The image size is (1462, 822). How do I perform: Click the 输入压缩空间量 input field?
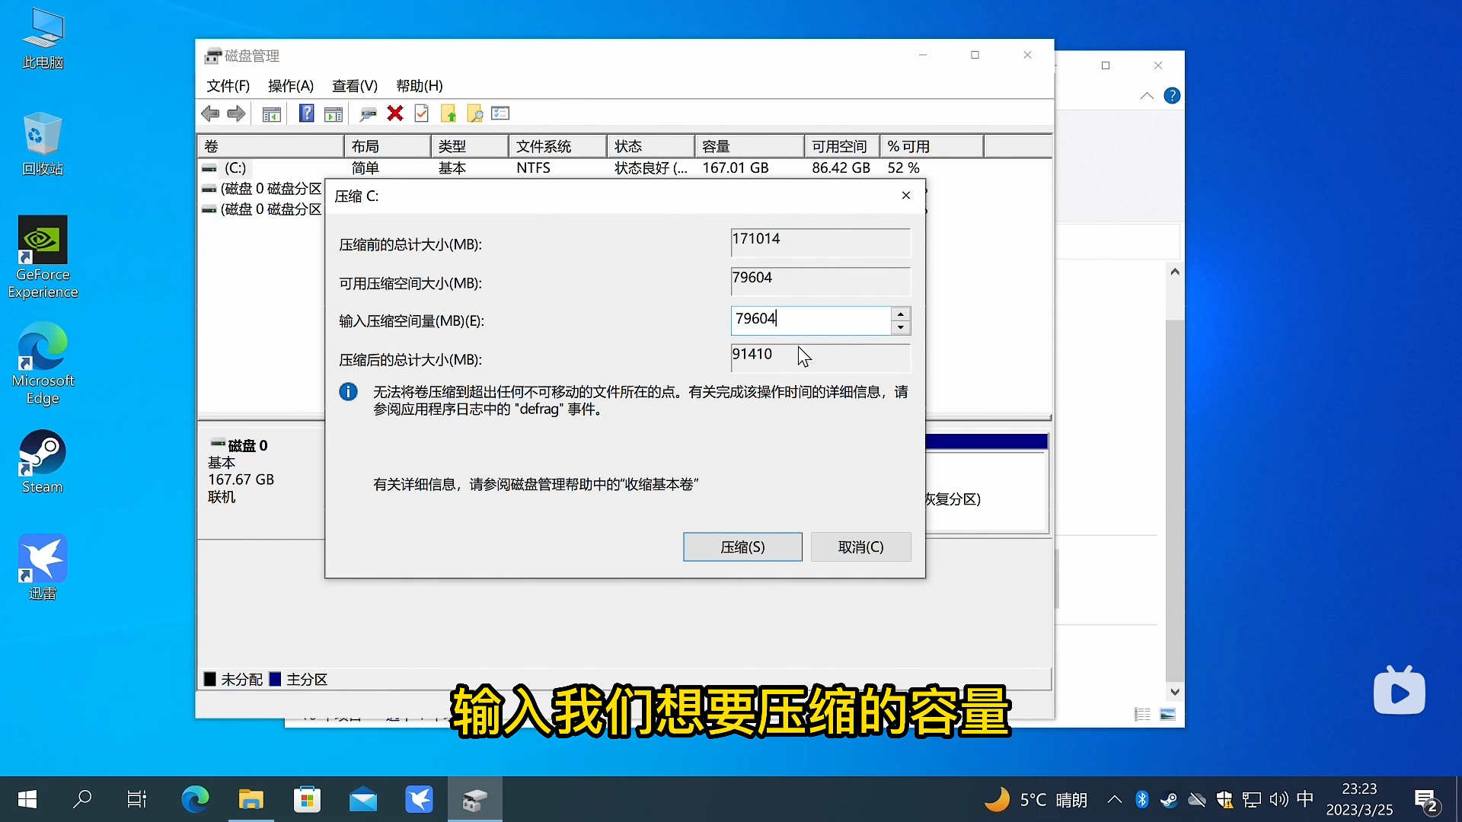tap(810, 320)
